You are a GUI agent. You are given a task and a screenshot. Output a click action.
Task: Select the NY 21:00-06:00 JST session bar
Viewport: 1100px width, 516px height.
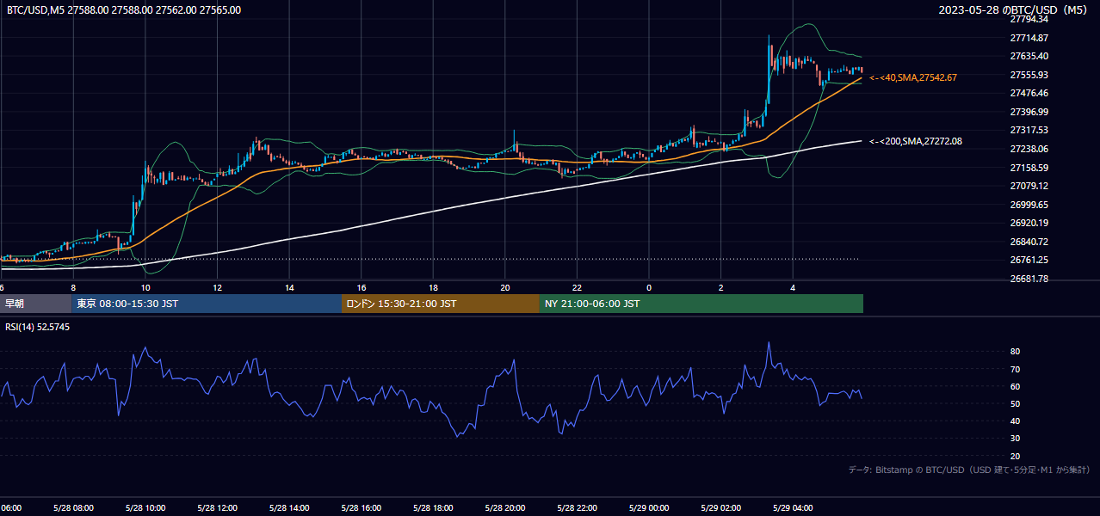[x=701, y=304]
